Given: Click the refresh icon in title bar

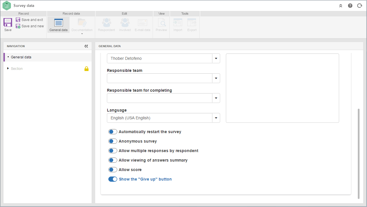Looking at the screenshot, I should coord(360,5).
